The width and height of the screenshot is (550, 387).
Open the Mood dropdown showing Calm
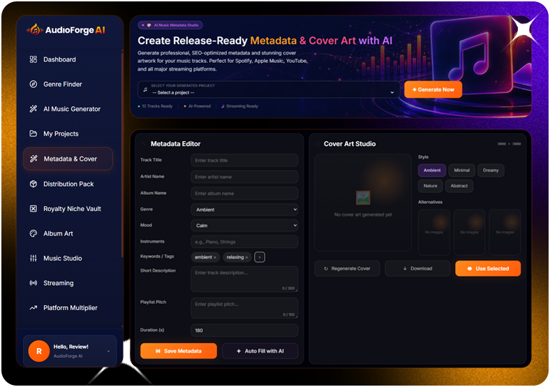tap(245, 226)
